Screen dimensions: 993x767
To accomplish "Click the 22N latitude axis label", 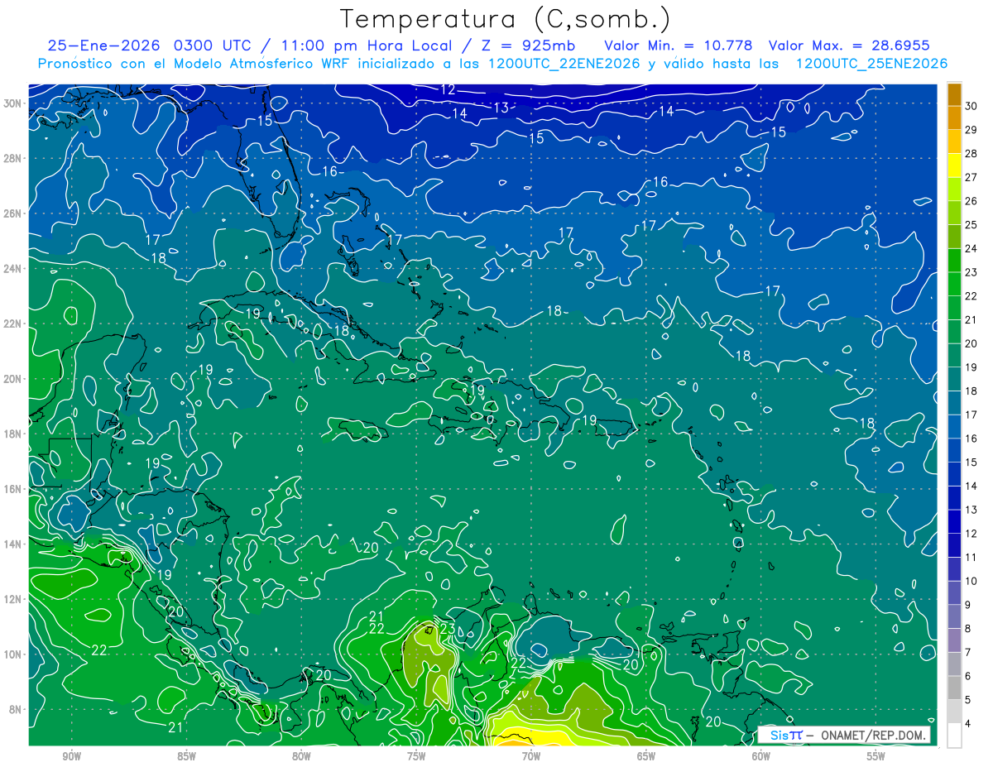I will 14,324.
